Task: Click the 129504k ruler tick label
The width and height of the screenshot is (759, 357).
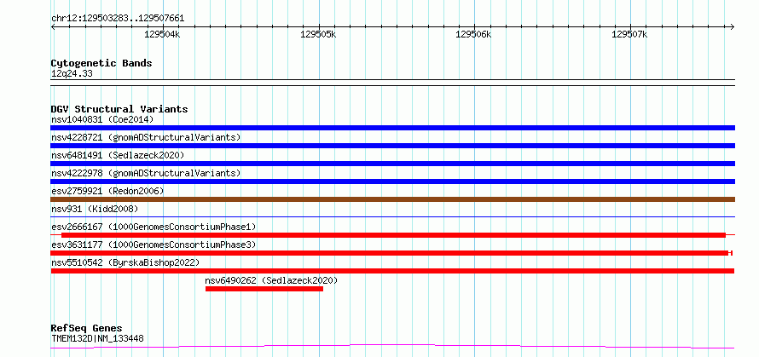Action: [x=162, y=35]
